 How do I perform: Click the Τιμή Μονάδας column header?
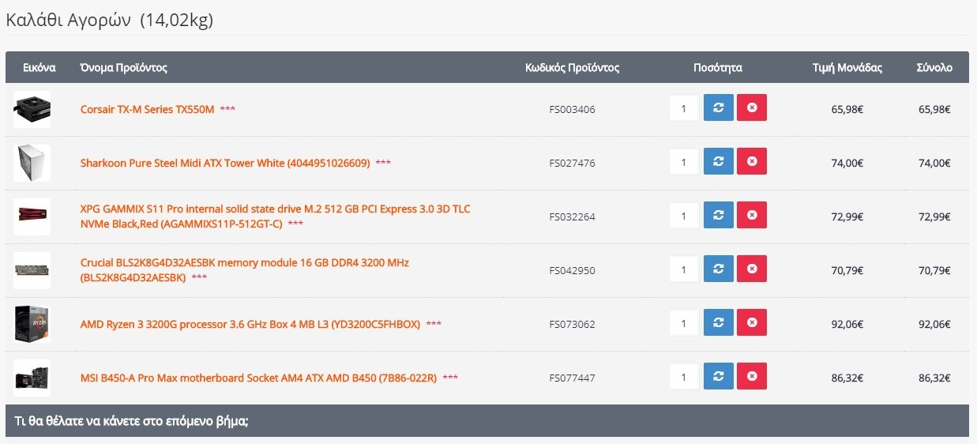pos(847,68)
